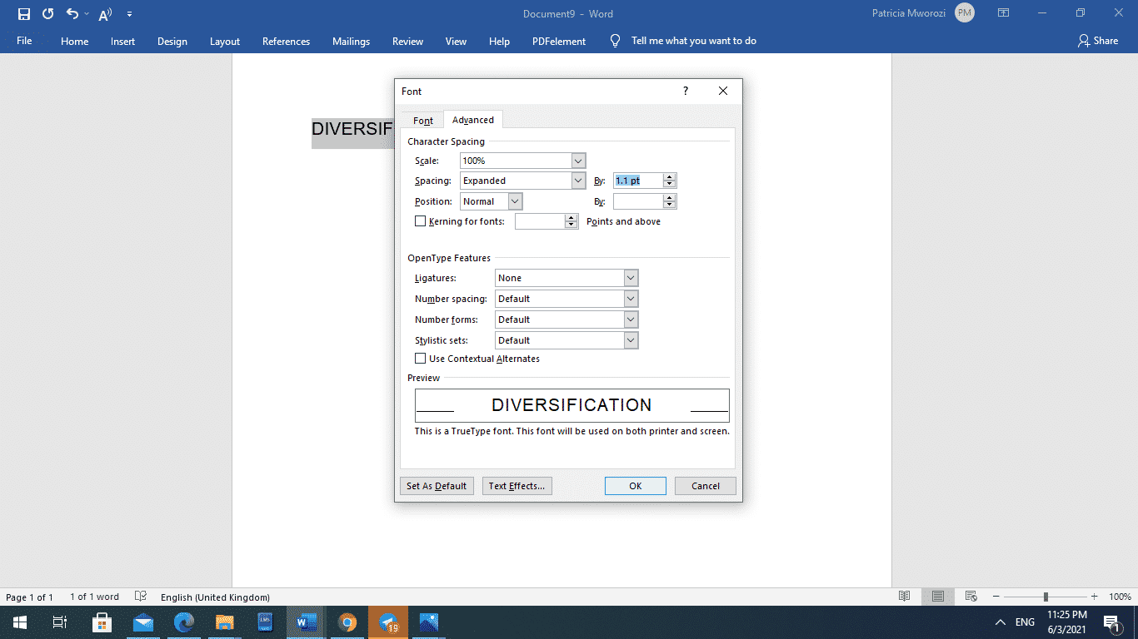Launch Microsoft Edge from the taskbar
This screenshot has width=1138, height=639.
coord(183,622)
